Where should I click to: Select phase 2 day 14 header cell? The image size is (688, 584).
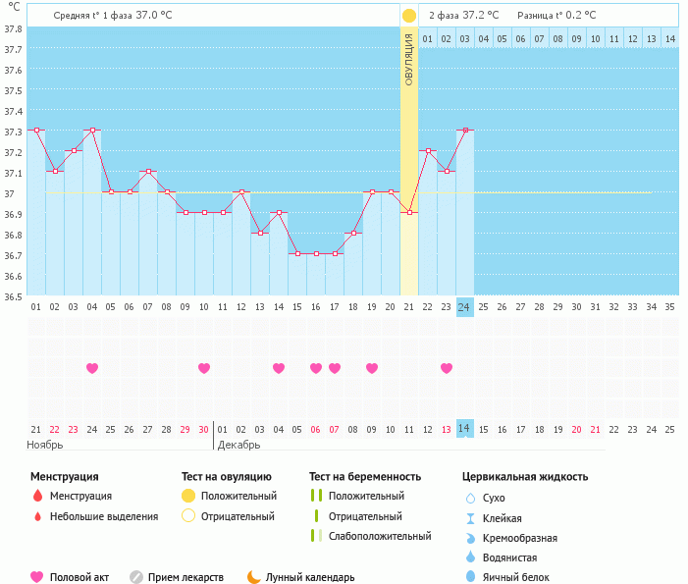point(669,38)
